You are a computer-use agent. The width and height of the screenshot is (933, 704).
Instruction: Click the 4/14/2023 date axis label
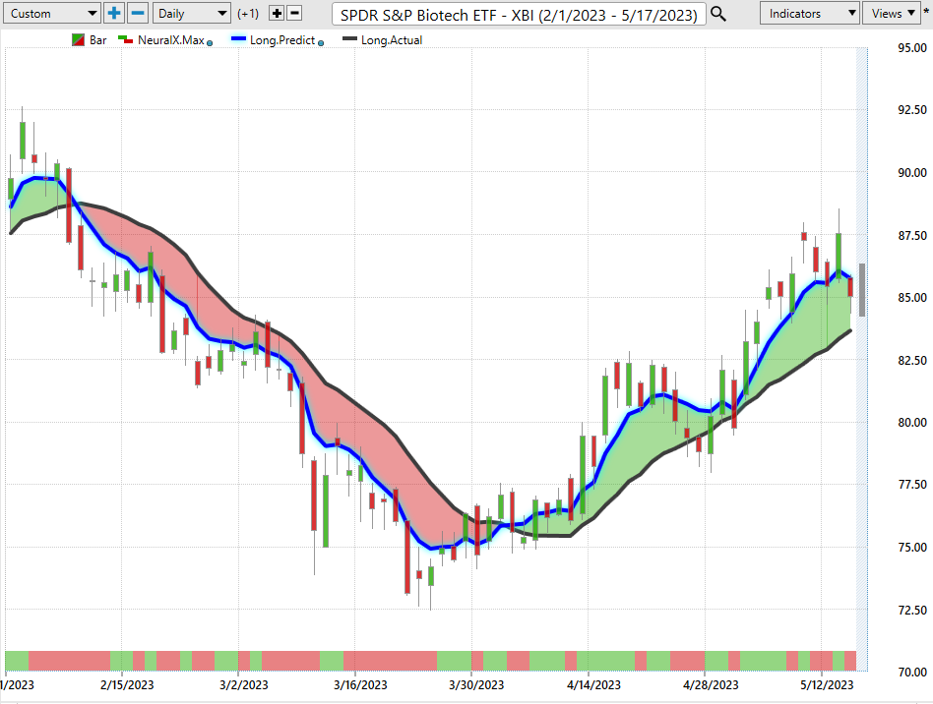(593, 685)
